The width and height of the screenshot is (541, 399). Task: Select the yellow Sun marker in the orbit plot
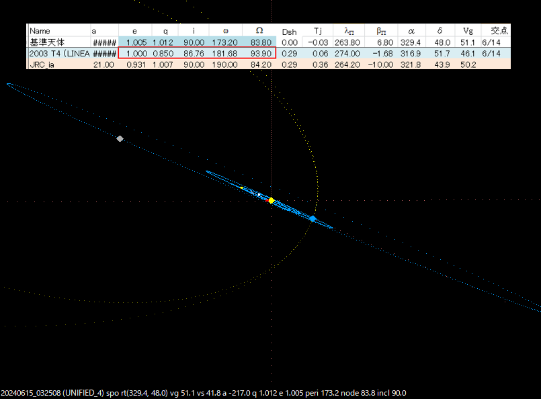coord(270,199)
